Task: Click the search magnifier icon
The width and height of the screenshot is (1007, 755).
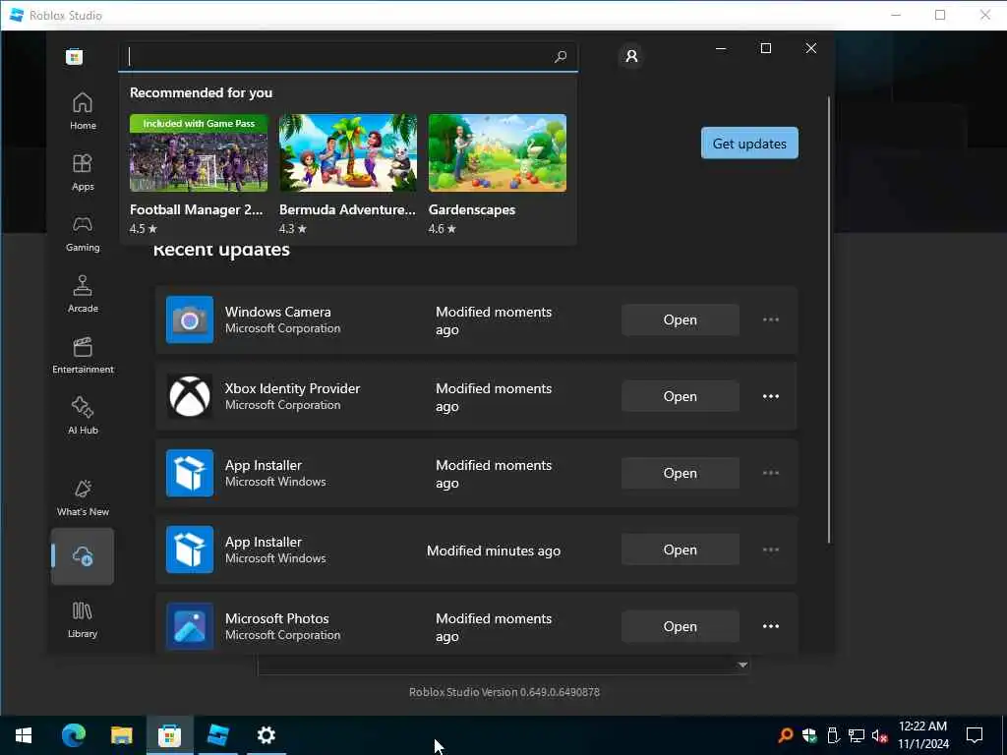Action: [560, 56]
